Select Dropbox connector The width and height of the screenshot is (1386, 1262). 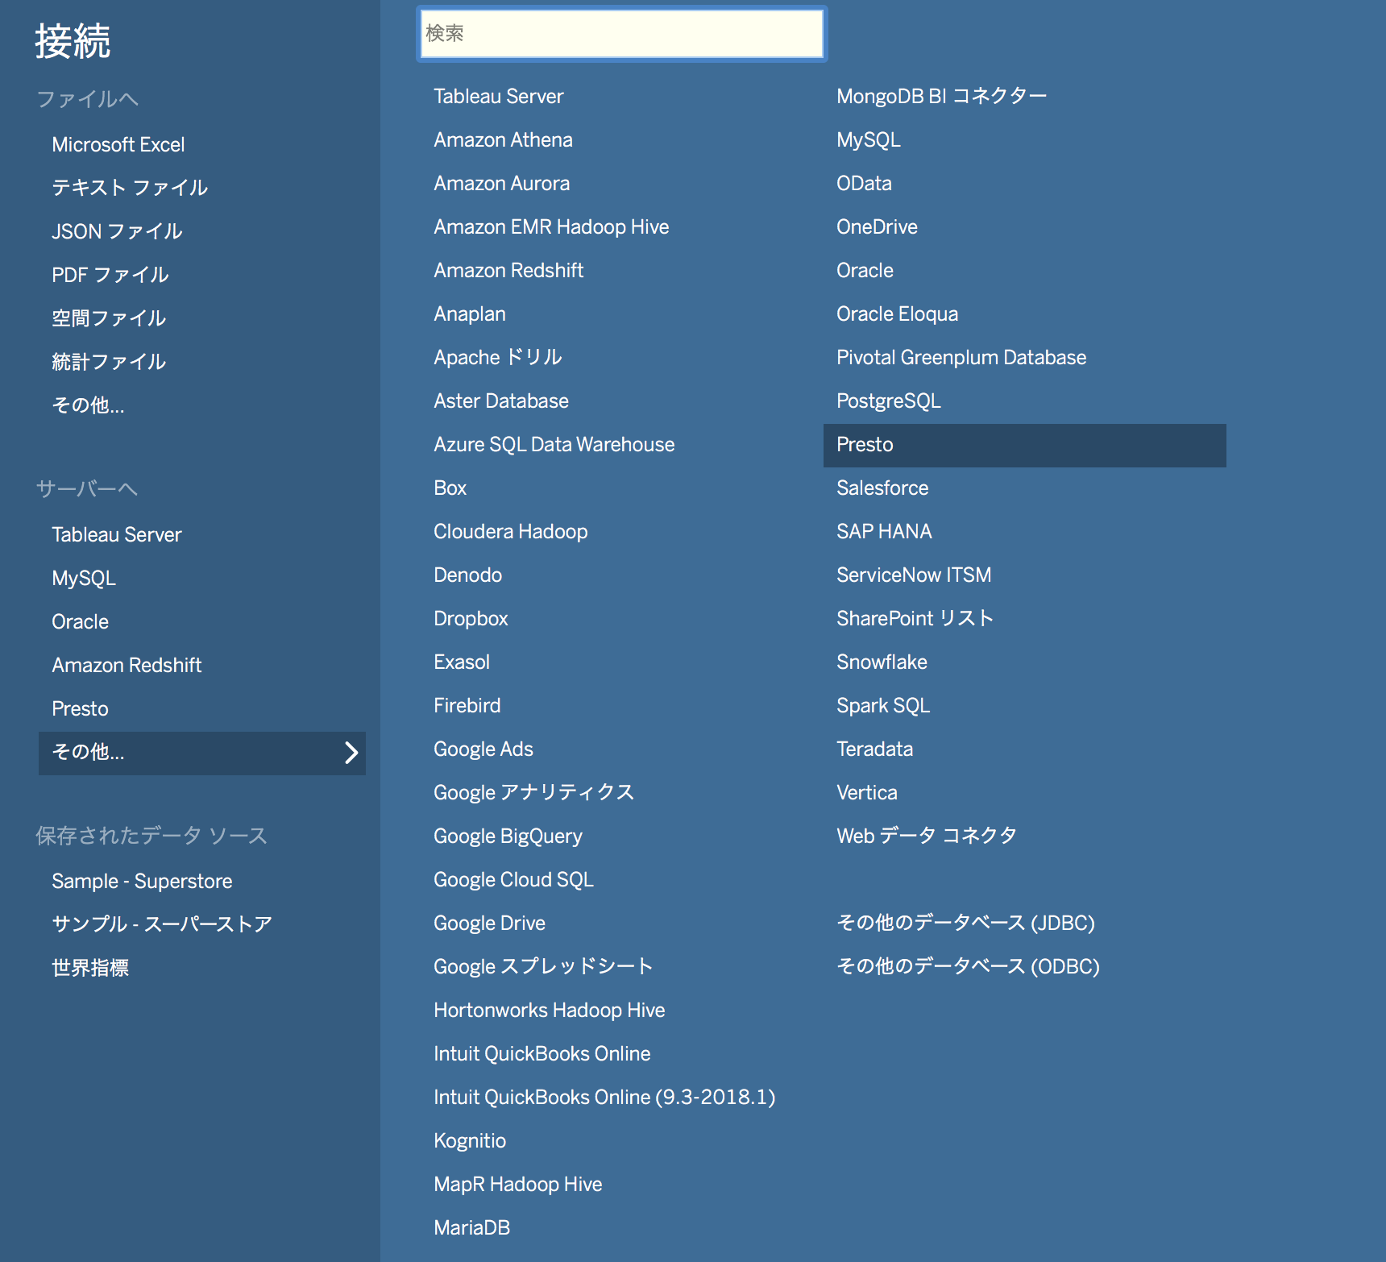(471, 619)
